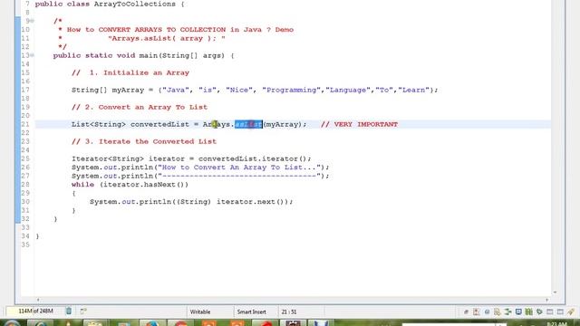Viewport: 580px width, 326px height.
Task: Click the yellow diagonal icon at status bar end
Action: (571, 312)
